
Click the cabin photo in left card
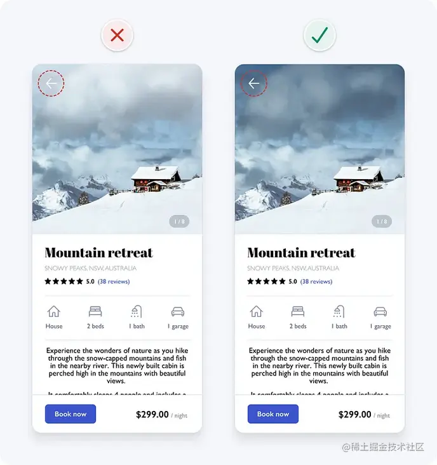[117, 149]
